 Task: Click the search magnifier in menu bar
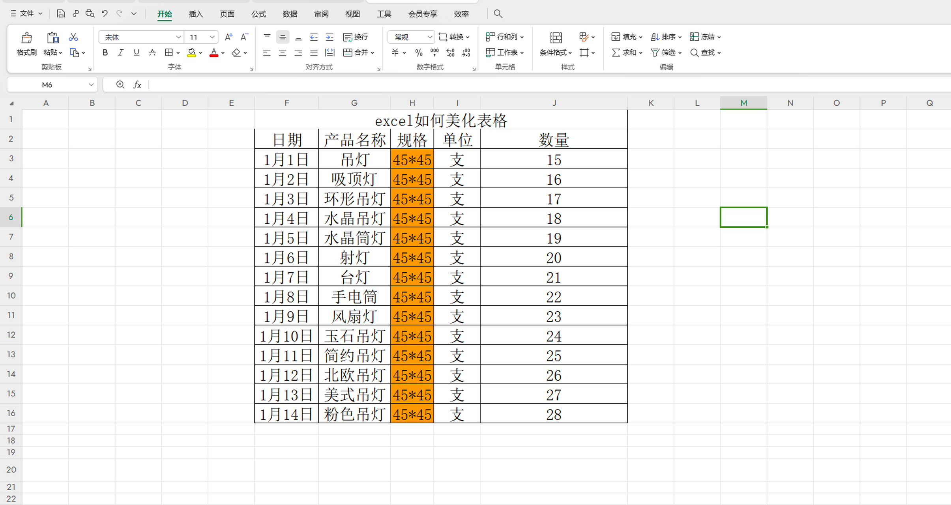[x=498, y=14]
